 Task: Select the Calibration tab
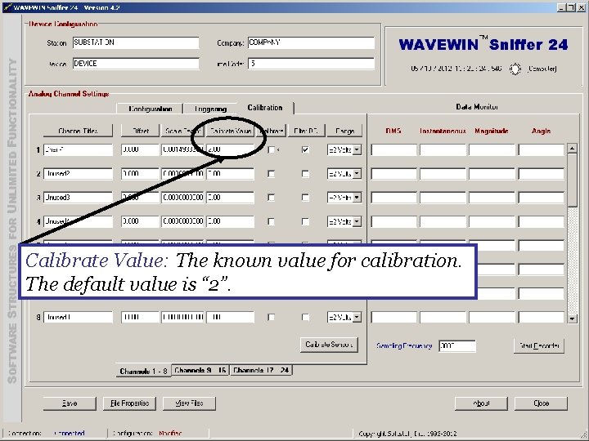pyautogui.click(x=265, y=108)
